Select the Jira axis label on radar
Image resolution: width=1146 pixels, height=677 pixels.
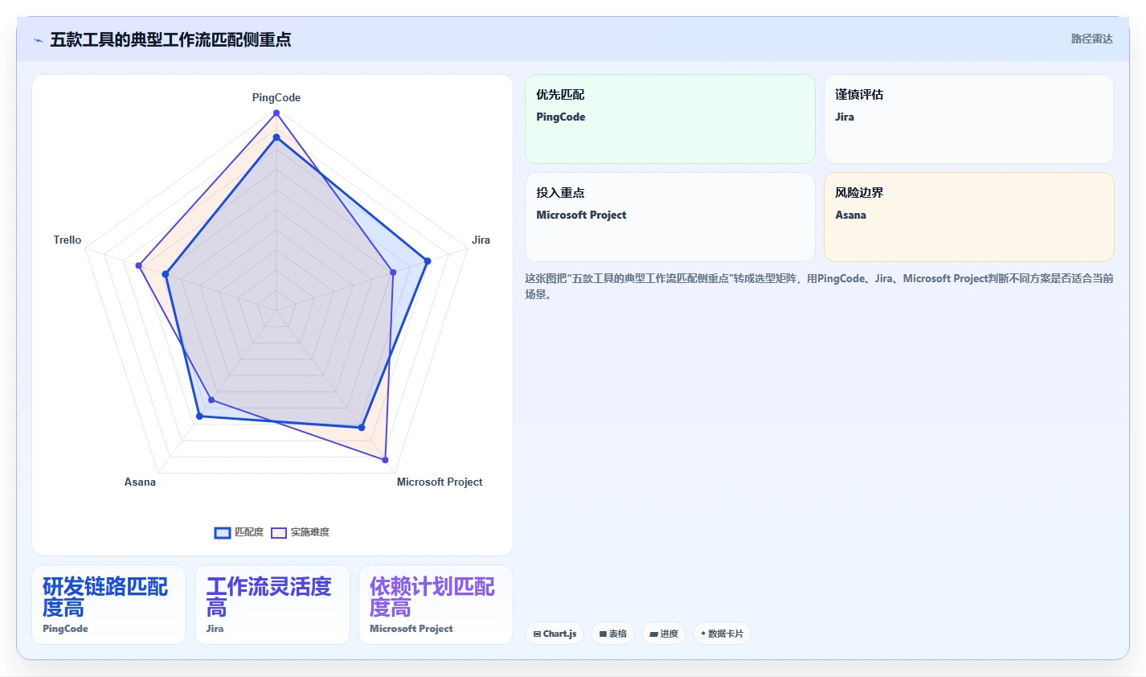coord(481,240)
